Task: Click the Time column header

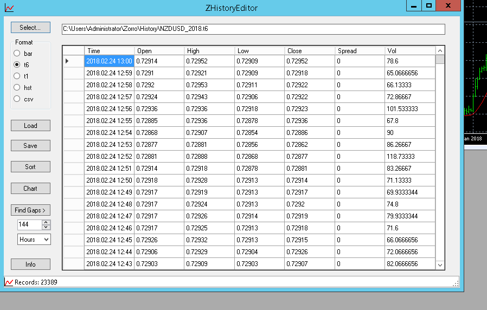Action: pos(109,50)
